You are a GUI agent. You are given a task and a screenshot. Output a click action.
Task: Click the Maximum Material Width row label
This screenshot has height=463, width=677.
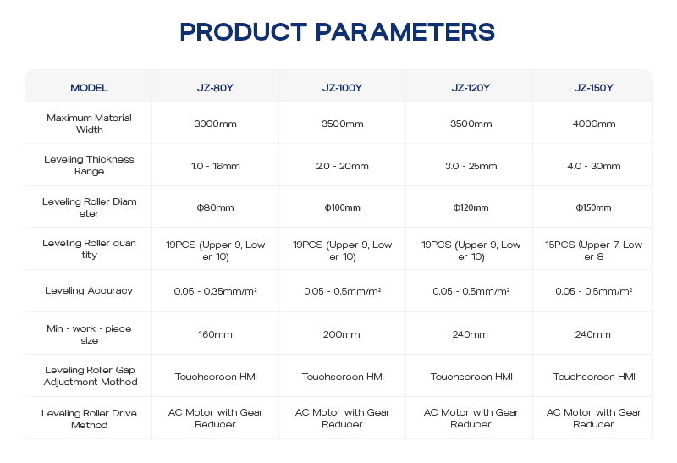(x=89, y=124)
